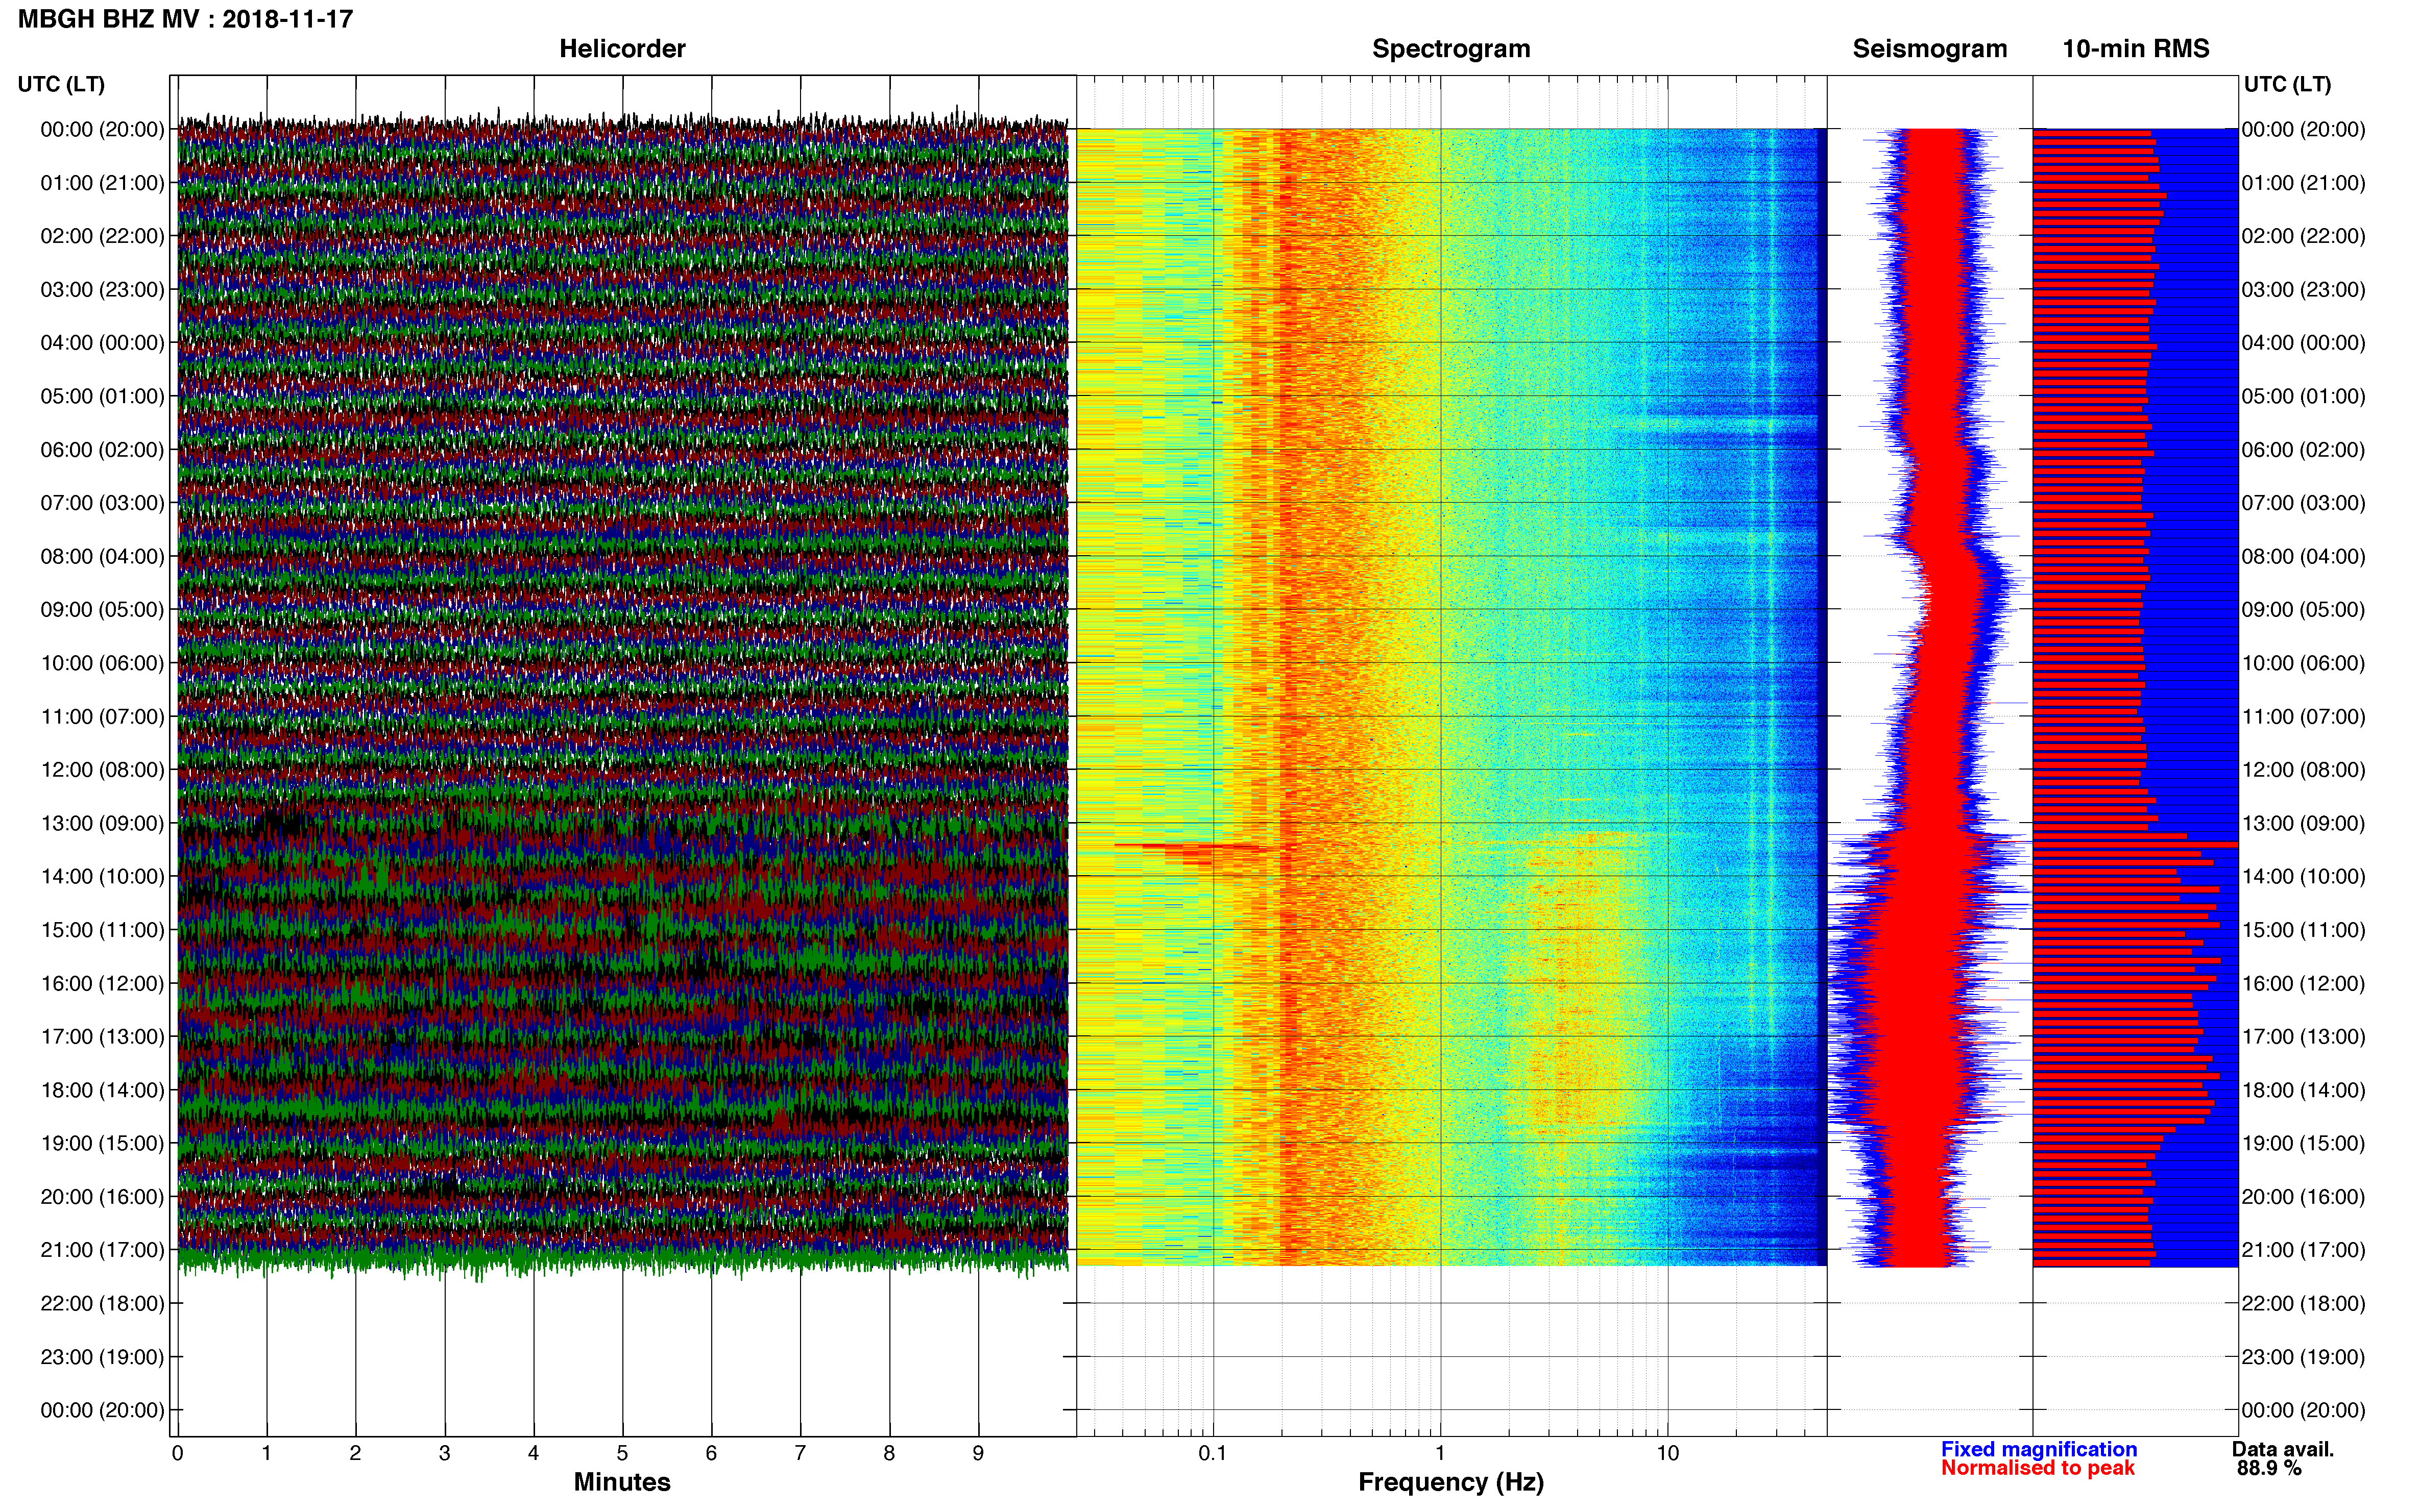Select the 'Data avail.' label
The image size is (2420, 1512).
(2283, 1449)
